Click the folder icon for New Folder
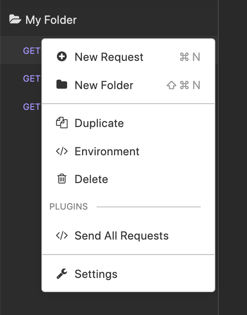 coord(62,84)
